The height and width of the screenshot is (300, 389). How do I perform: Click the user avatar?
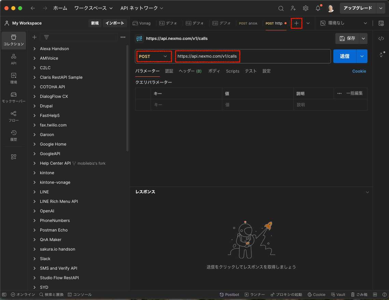pyautogui.click(x=331, y=9)
